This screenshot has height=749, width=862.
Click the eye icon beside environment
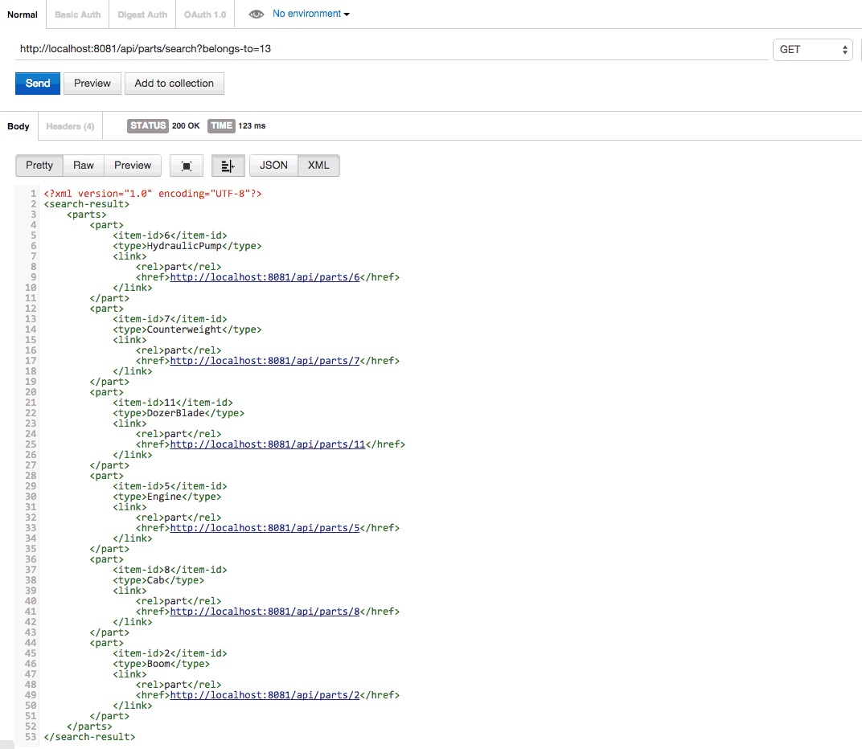(x=256, y=14)
